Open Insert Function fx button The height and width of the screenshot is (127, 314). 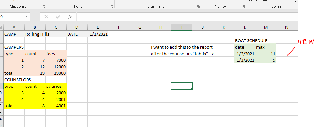pyautogui.click(x=70, y=17)
